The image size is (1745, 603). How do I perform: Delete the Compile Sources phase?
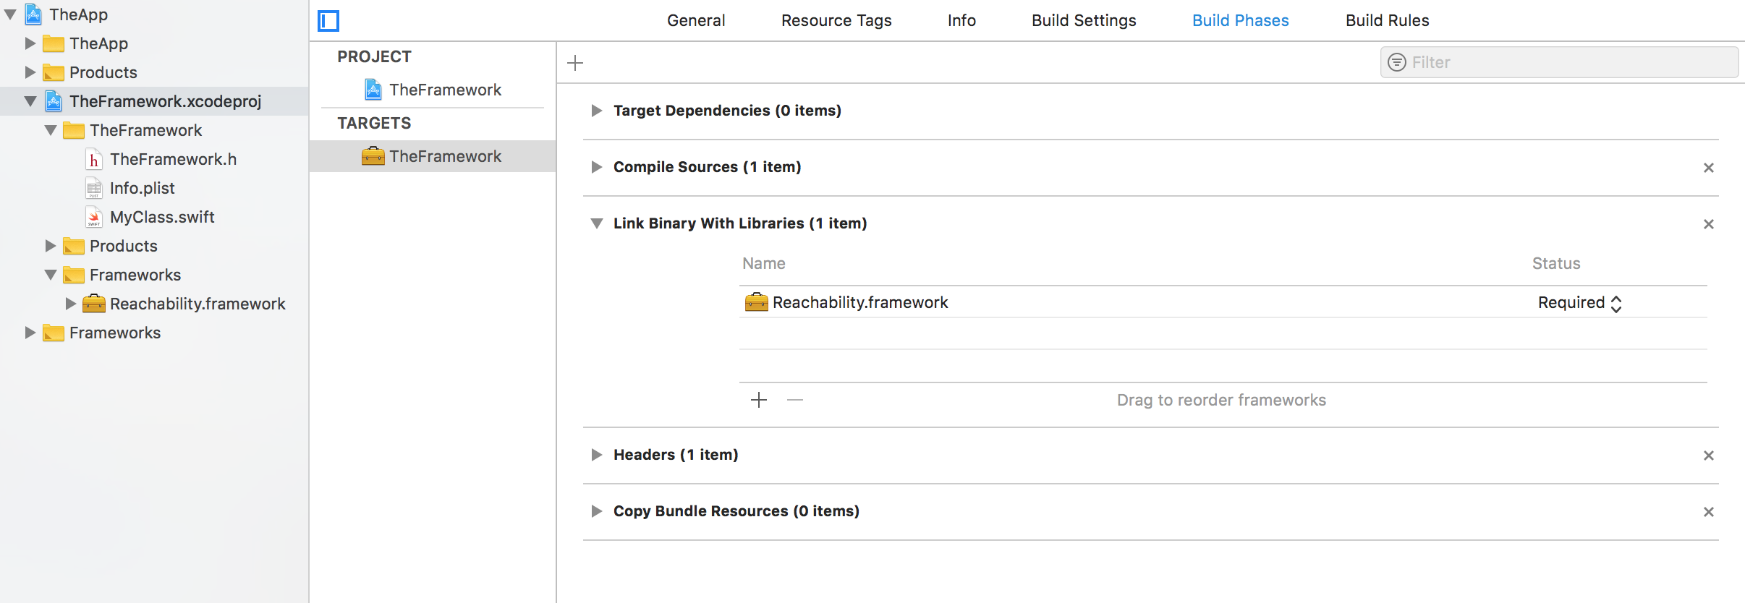point(1709,168)
